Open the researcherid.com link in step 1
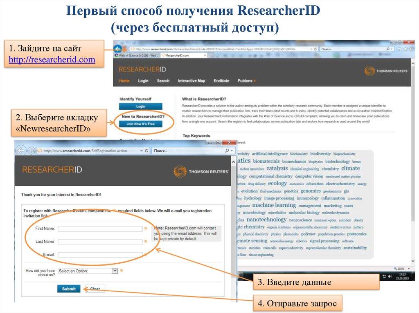The height and width of the screenshot is (313, 419). click(x=52, y=60)
